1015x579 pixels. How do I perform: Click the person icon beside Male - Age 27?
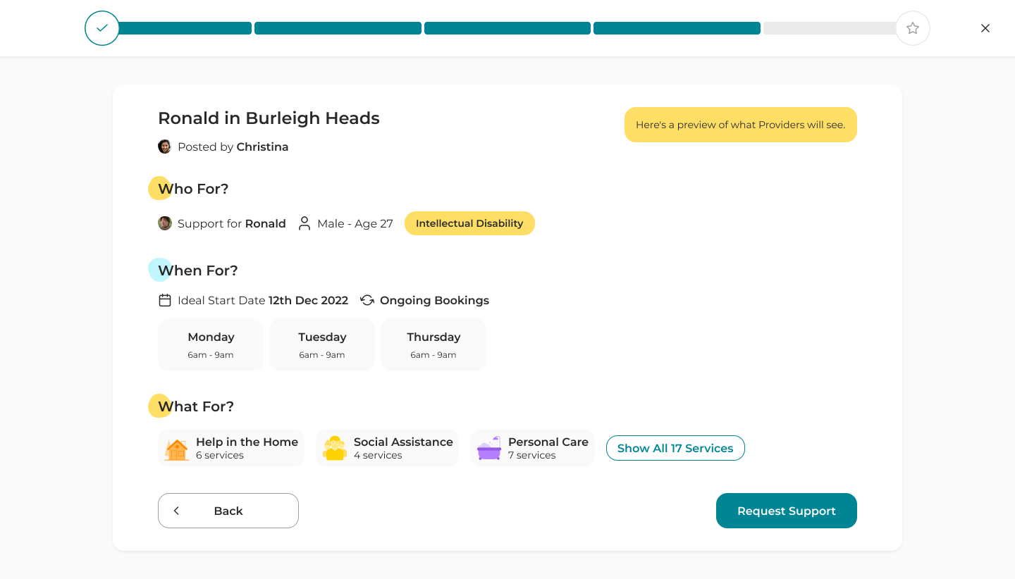tap(304, 223)
